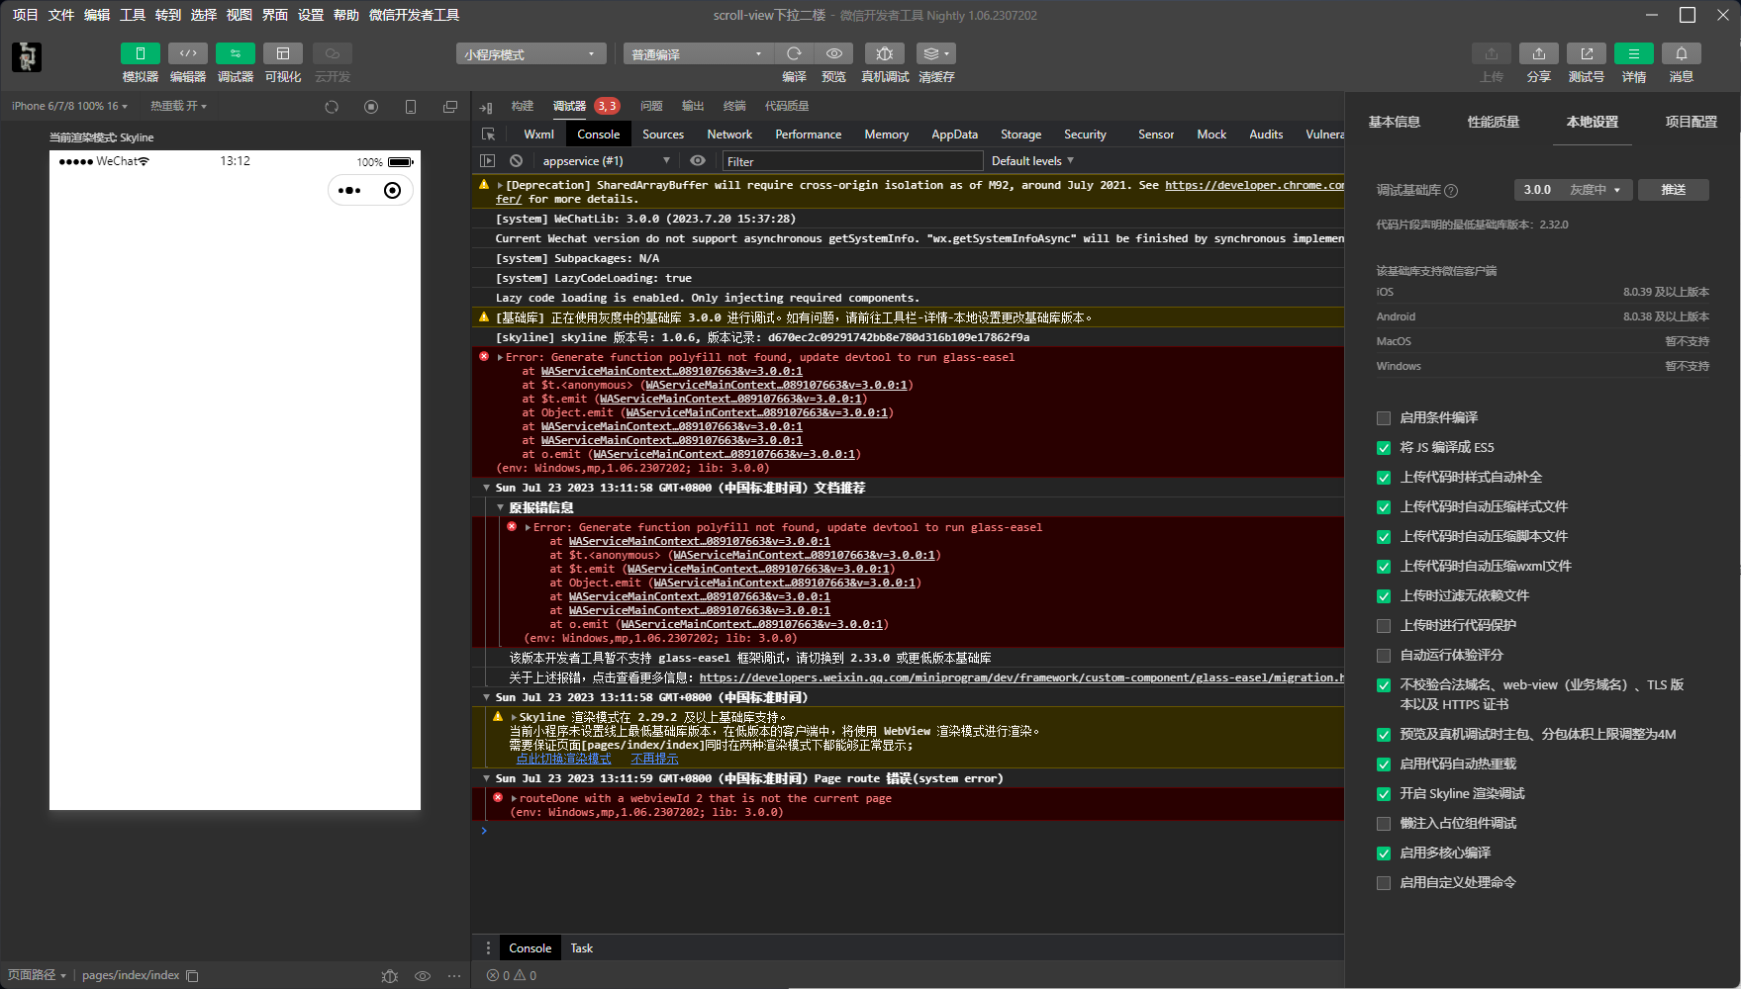This screenshot has height=989, width=1741.
Task: Open the Default levels dropdown
Action: pos(1032,160)
